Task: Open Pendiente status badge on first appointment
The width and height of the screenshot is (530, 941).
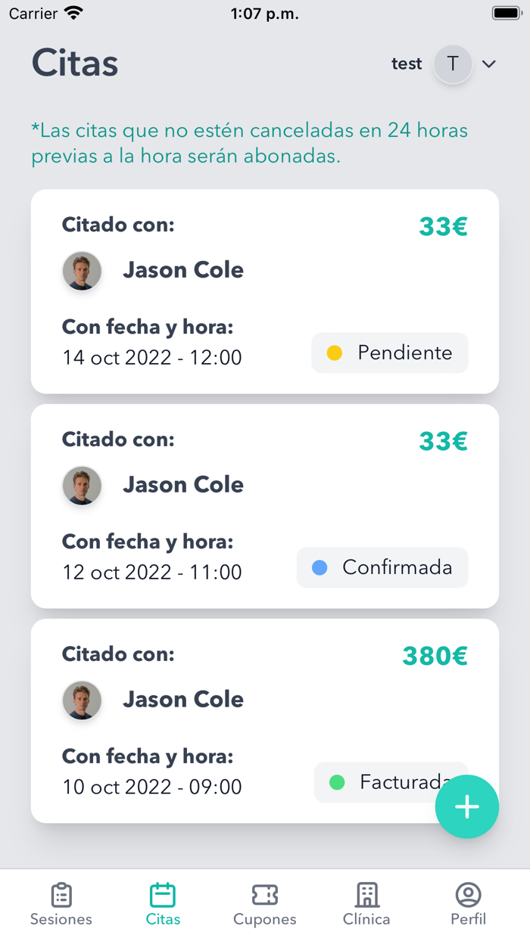Action: [x=389, y=352]
